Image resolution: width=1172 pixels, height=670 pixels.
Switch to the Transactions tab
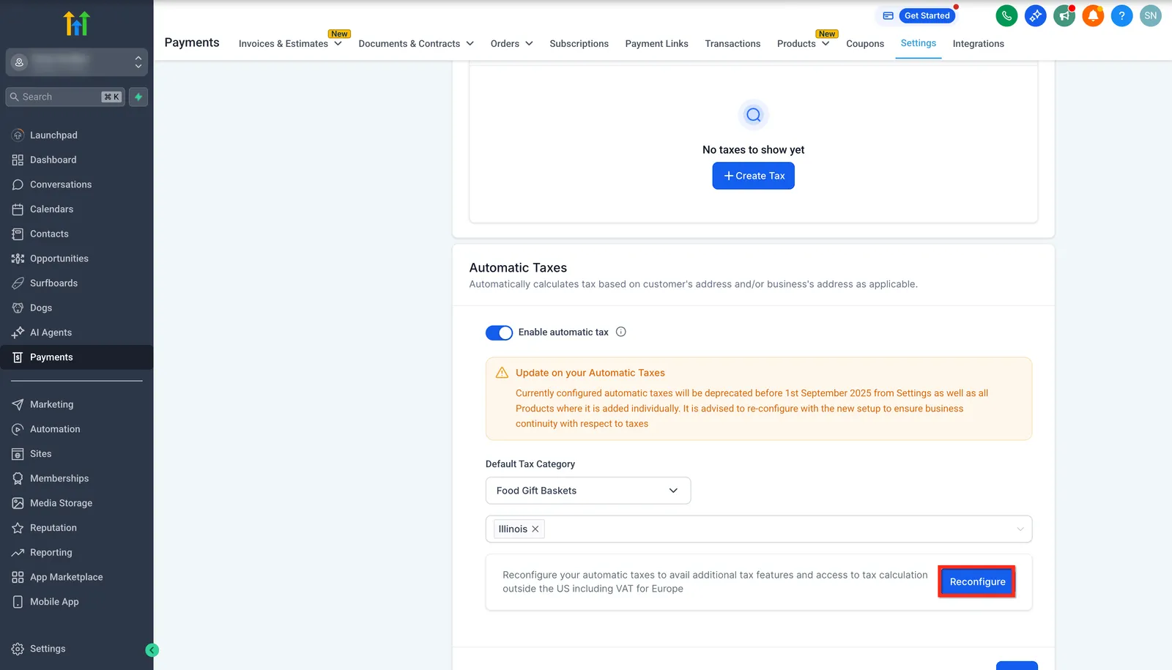click(x=732, y=44)
